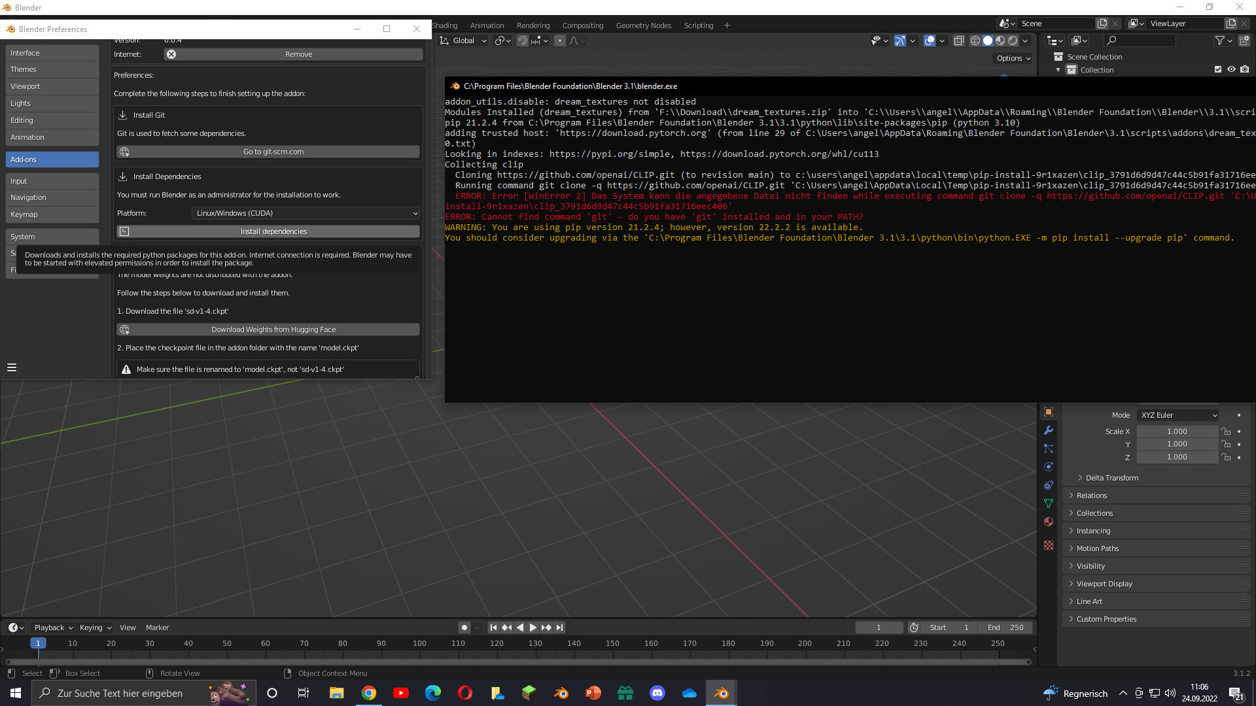
Task: Switch to the Scripting workspace tab
Action: (x=698, y=25)
